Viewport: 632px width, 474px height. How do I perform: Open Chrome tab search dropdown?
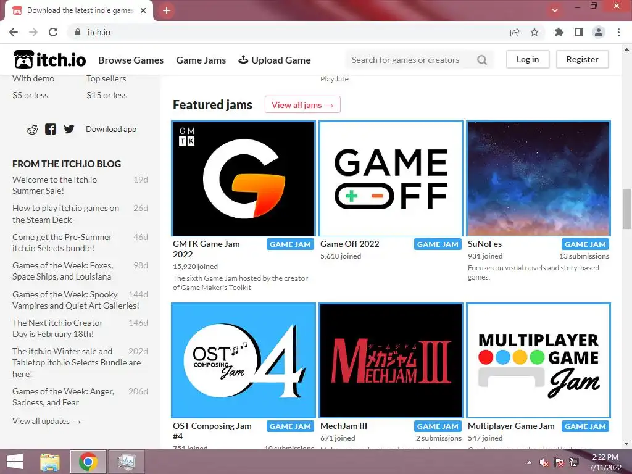click(555, 10)
